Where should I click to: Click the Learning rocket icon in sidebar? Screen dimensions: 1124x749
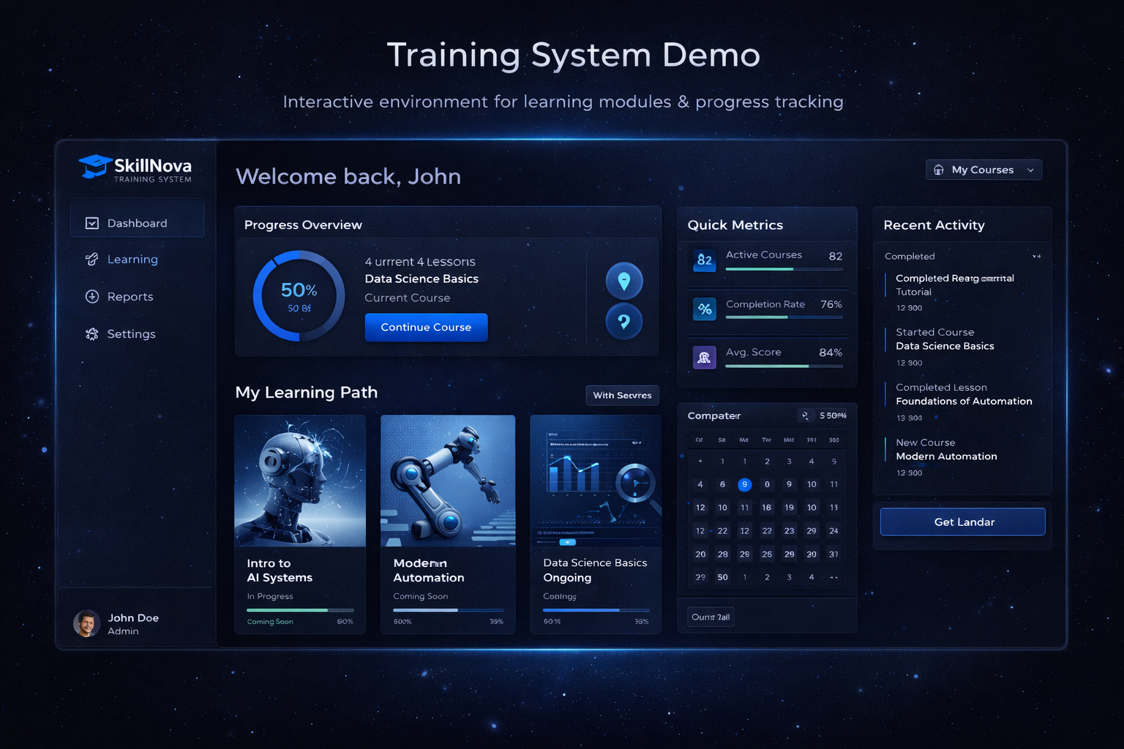pyautogui.click(x=92, y=259)
